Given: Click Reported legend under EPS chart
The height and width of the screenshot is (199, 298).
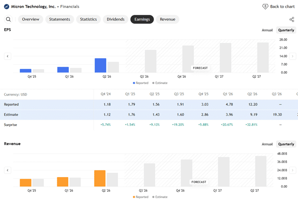Looking at the screenshot, I should click(x=140, y=83).
